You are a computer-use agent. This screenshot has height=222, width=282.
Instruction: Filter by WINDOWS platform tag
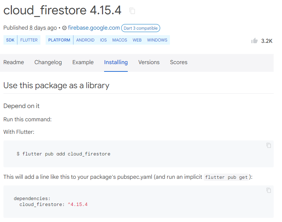pyautogui.click(x=157, y=40)
